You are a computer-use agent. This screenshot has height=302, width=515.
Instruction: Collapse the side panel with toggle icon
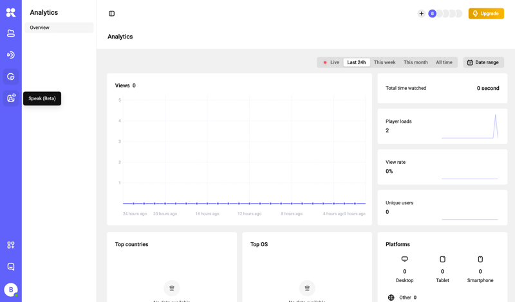(112, 13)
